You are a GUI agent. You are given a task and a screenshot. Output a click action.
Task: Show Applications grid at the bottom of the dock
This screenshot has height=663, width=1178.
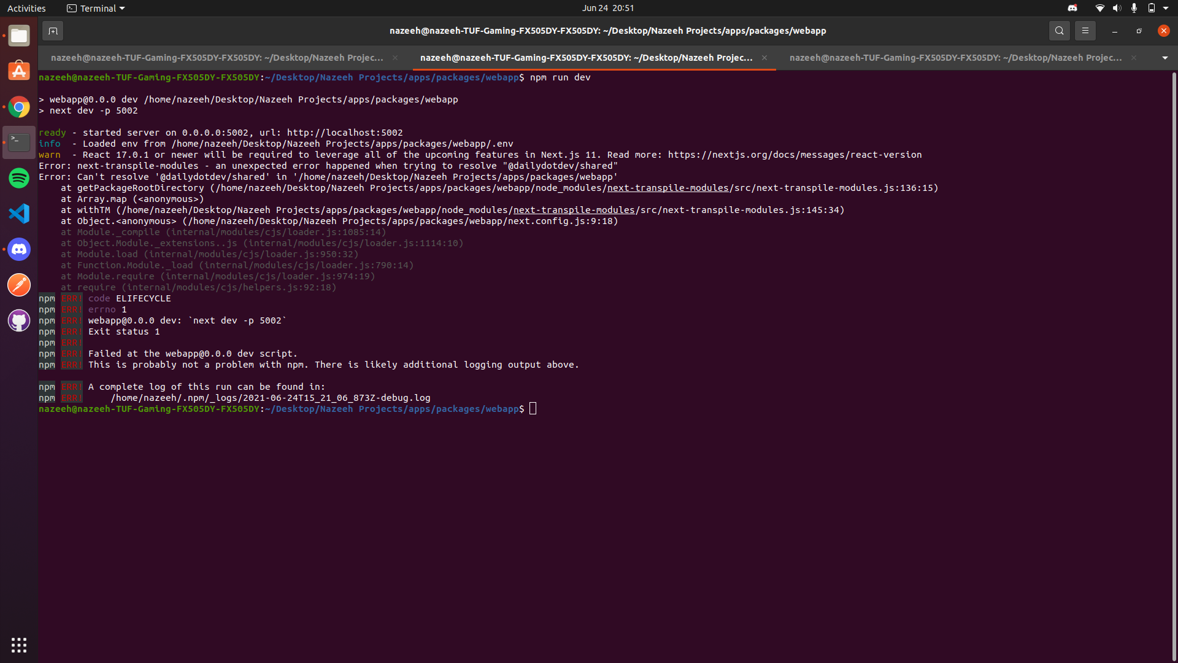(19, 645)
